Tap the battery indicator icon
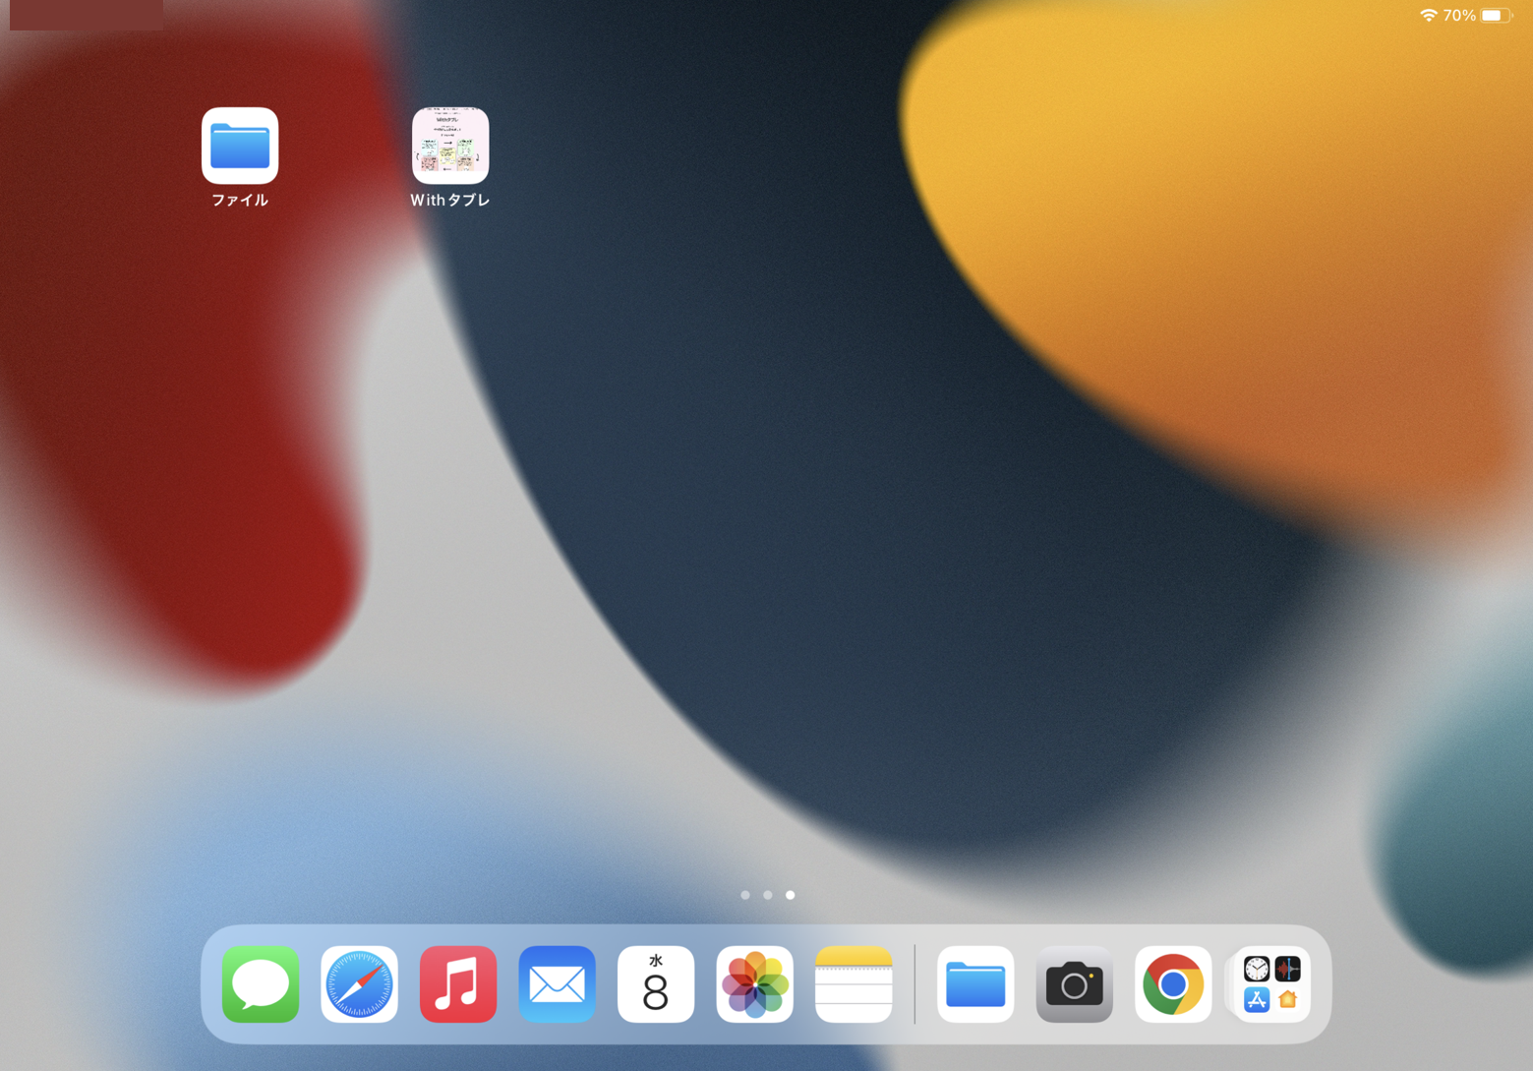The image size is (1533, 1071). 1497,15
